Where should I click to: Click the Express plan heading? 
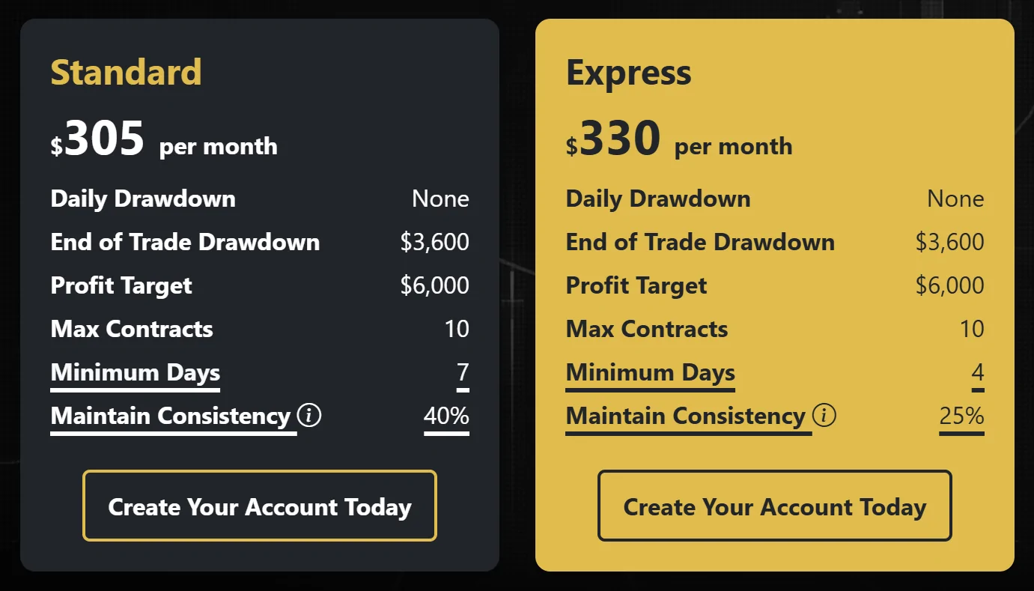[629, 73]
